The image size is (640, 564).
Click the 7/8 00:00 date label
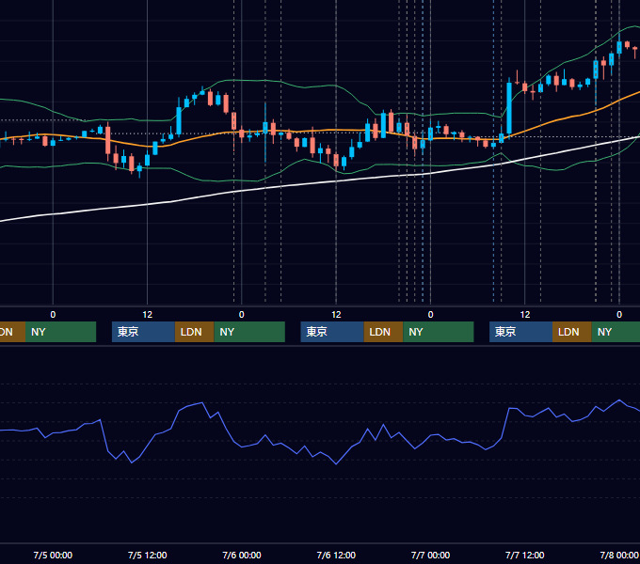[x=618, y=555]
